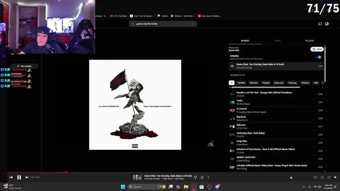Screen dimensions: 340x191
Task: Open Microsoft Store from taskbar
Action: click(202, 187)
